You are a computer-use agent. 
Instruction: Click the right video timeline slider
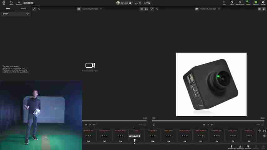click(x=208, y=121)
